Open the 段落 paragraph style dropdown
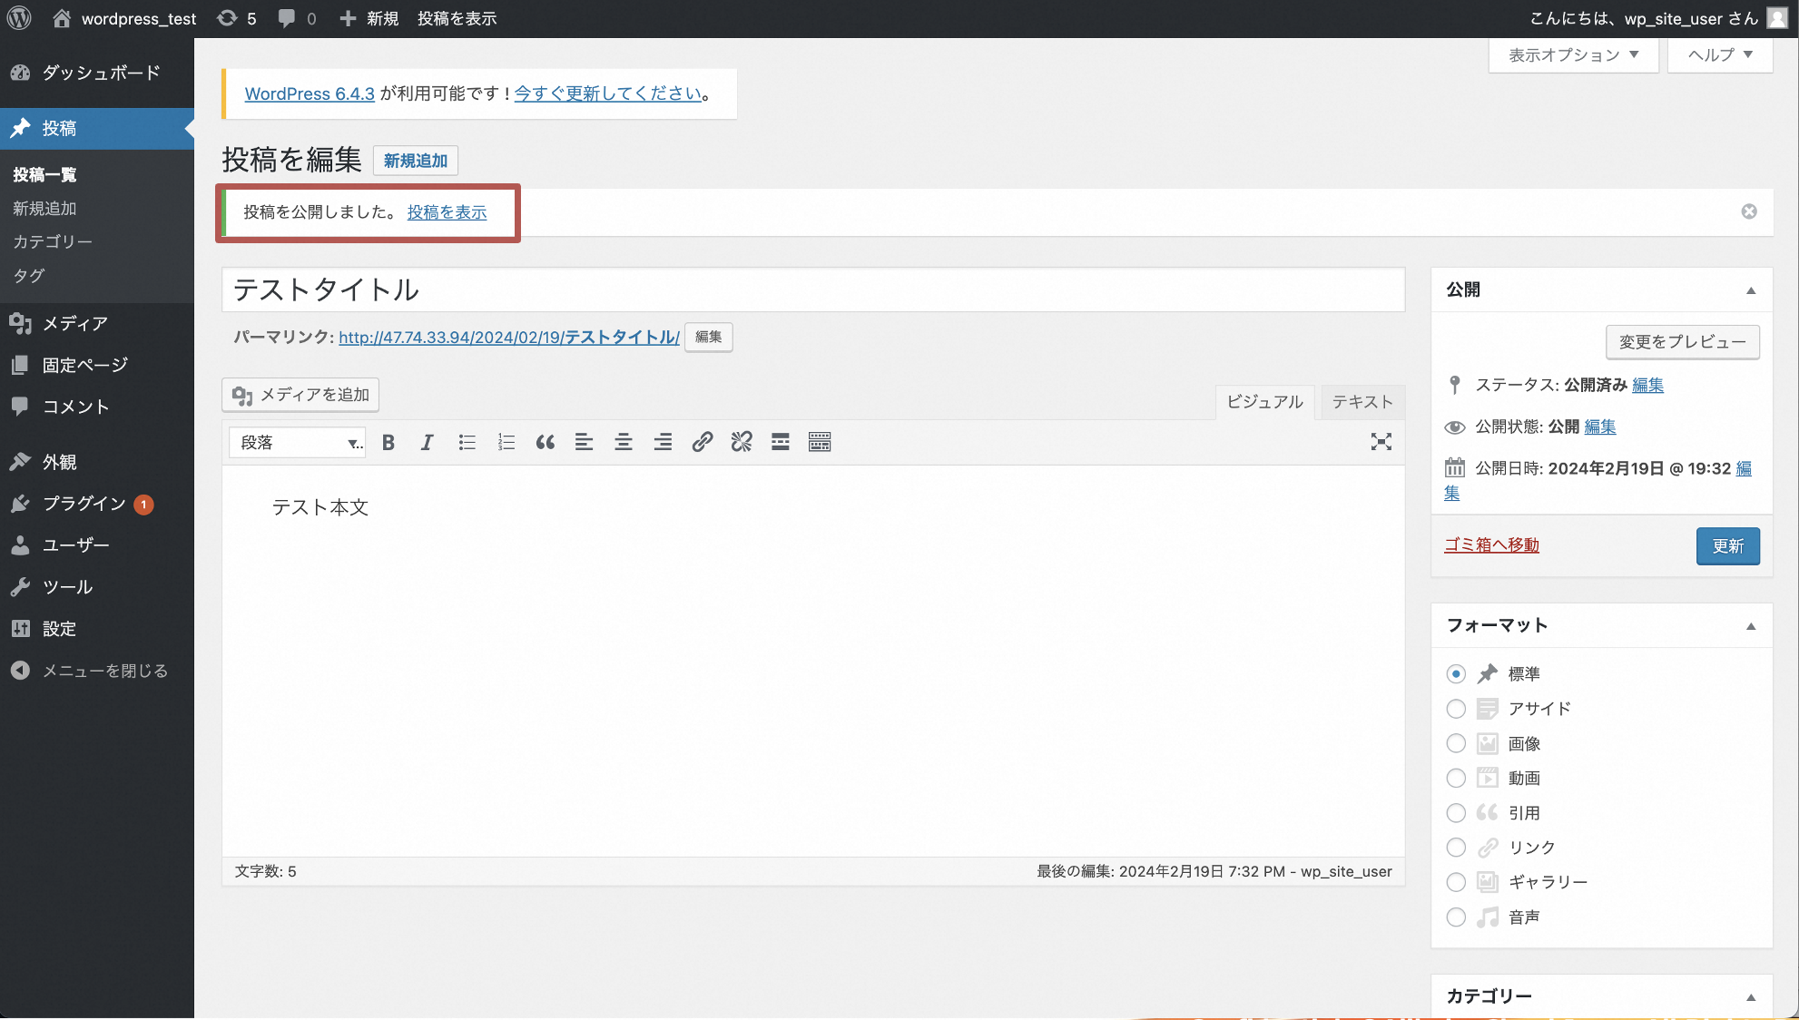This screenshot has width=1799, height=1020. pyautogui.click(x=298, y=442)
